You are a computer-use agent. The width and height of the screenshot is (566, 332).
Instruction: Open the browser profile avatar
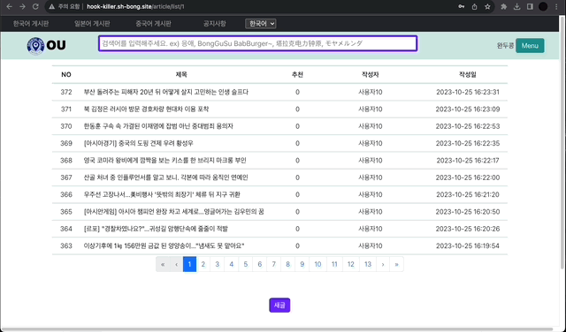[543, 6]
